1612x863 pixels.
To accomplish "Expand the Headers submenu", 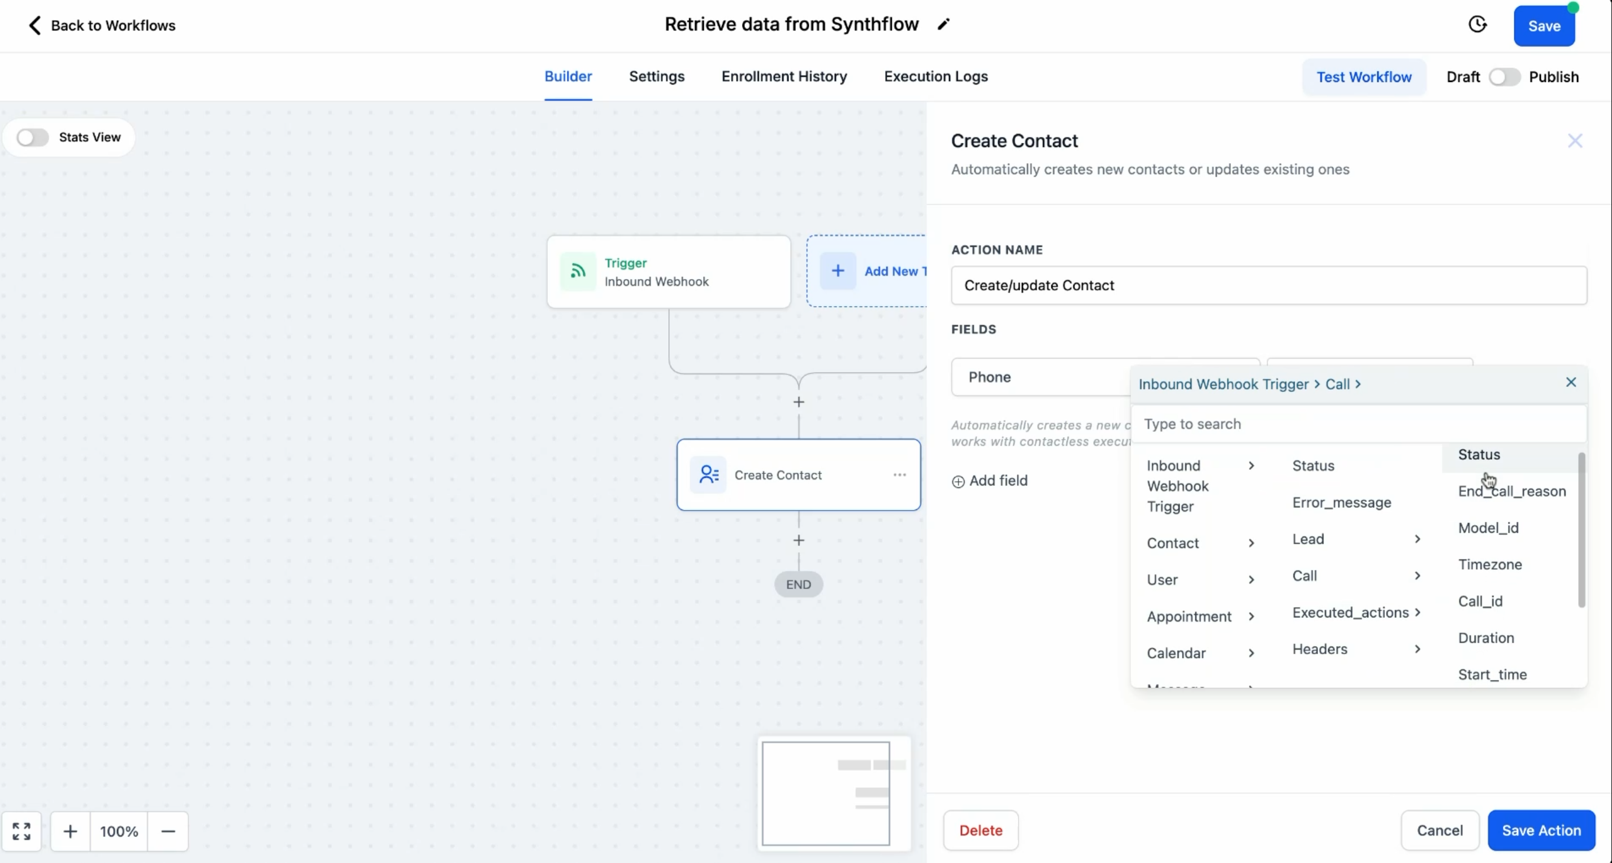I will click(x=1355, y=649).
